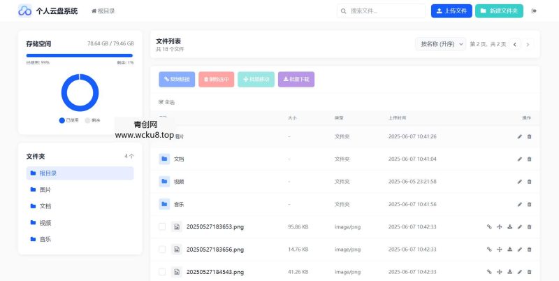Select 根目录 in the folder sidebar
Viewport: 559px width, 281px height.
80,173
